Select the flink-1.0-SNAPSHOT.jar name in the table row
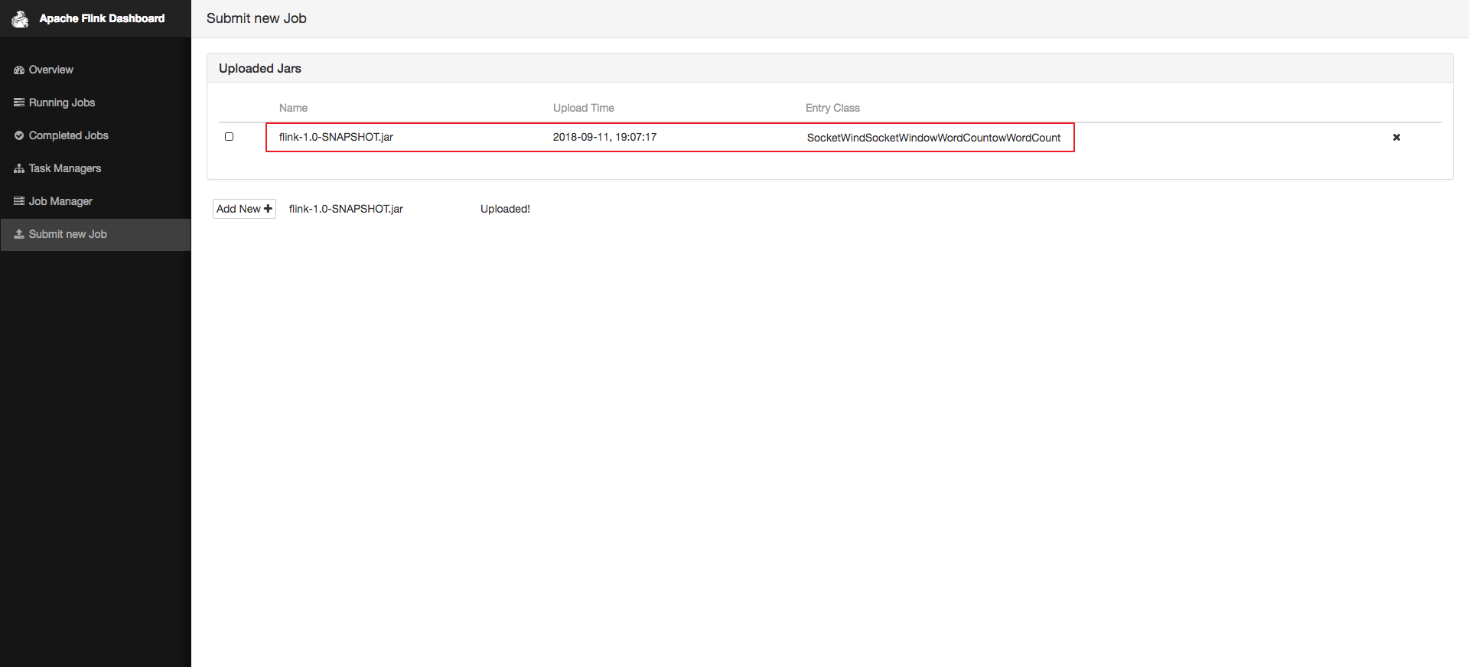1469x667 pixels. [336, 137]
